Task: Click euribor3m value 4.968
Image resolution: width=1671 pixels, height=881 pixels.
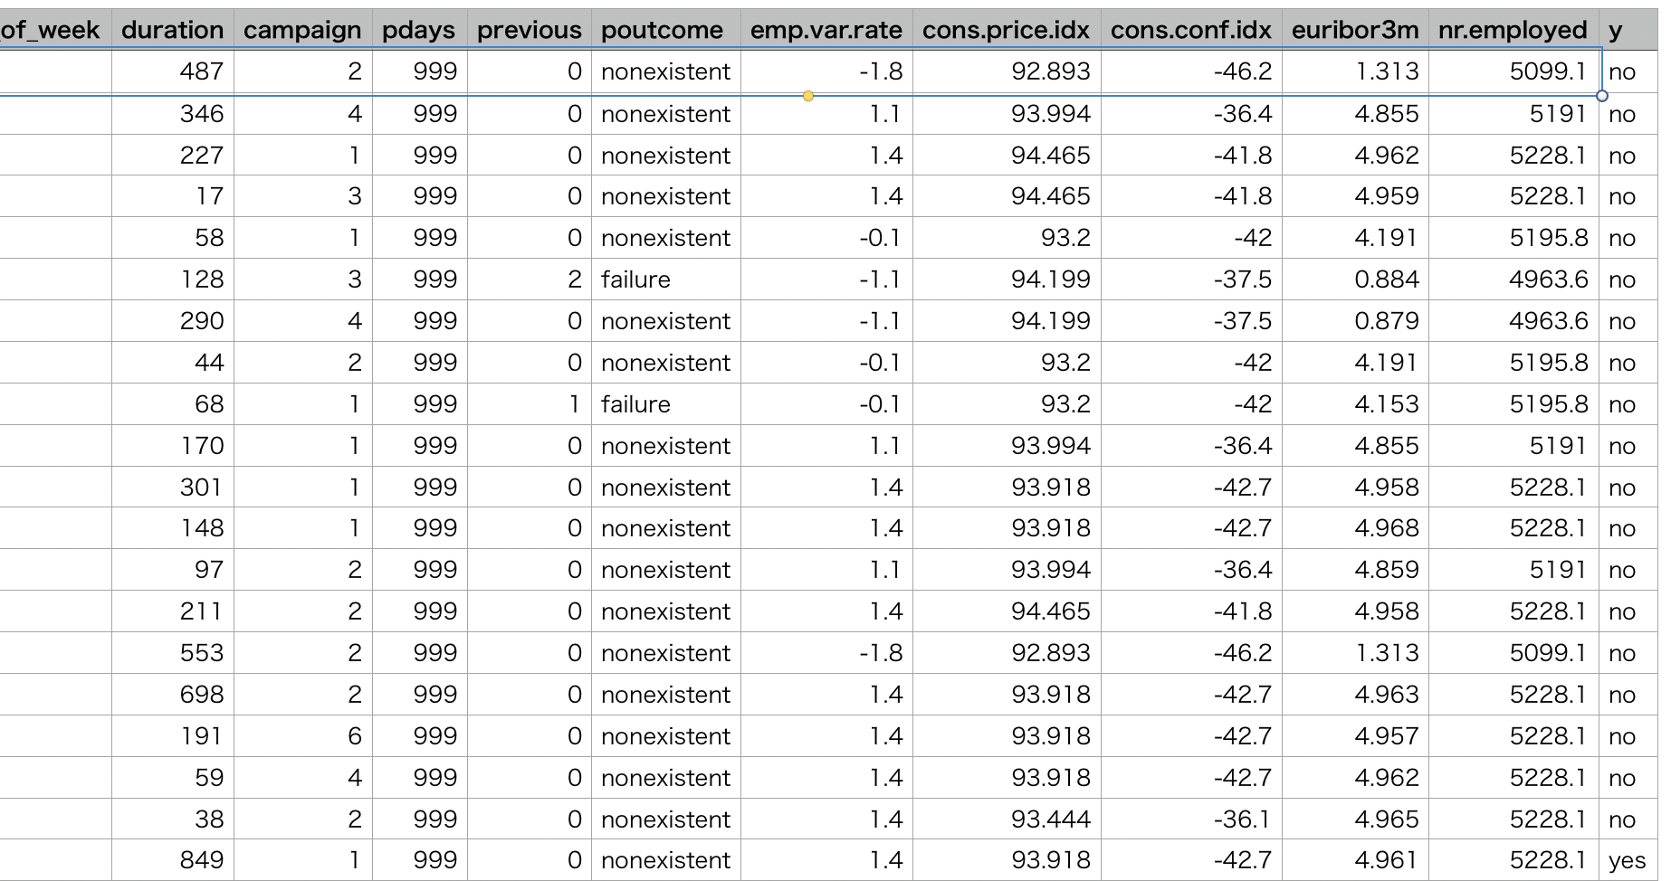Action: (1355, 528)
